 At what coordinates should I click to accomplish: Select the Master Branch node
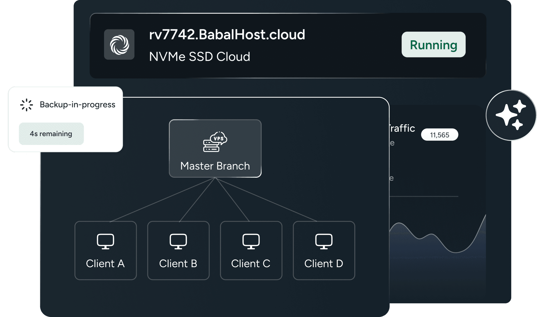pyautogui.click(x=215, y=148)
